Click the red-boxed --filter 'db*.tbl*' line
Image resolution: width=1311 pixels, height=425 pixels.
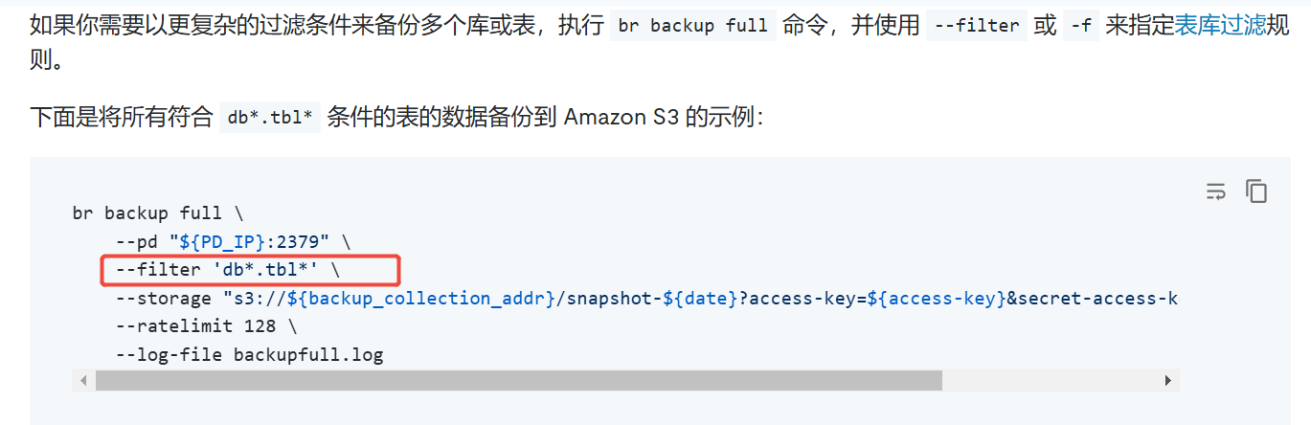(250, 270)
